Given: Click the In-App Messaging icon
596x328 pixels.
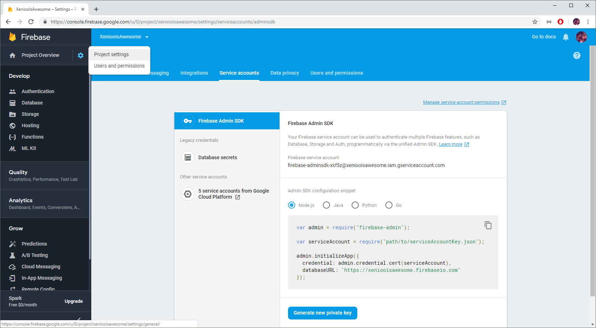Looking at the screenshot, I should coord(12,278).
